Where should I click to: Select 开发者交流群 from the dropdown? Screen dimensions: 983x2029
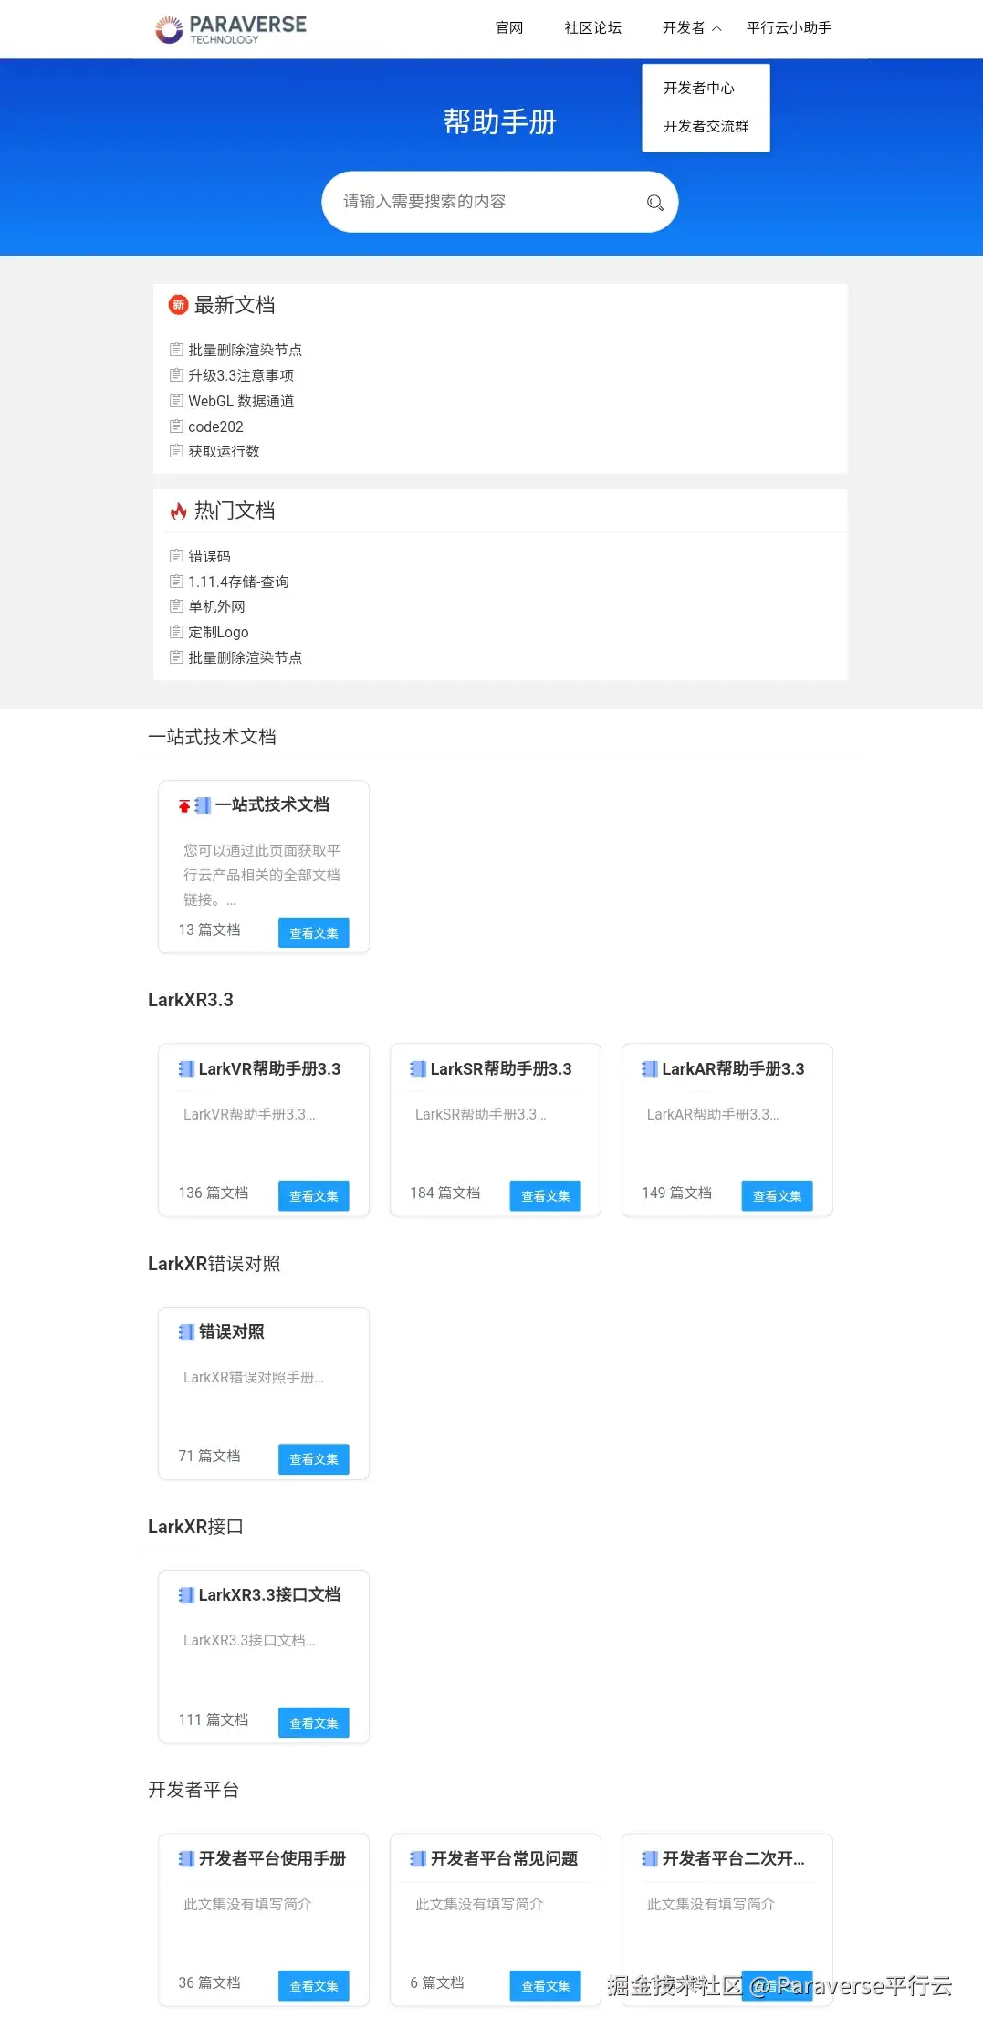click(706, 126)
